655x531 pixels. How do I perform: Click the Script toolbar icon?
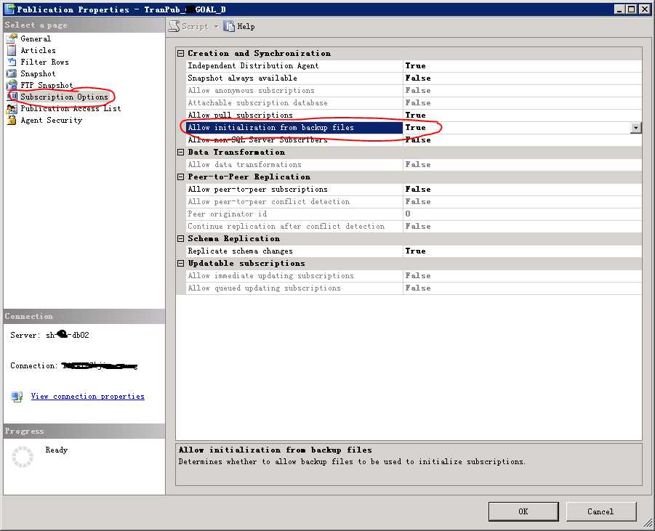click(174, 26)
